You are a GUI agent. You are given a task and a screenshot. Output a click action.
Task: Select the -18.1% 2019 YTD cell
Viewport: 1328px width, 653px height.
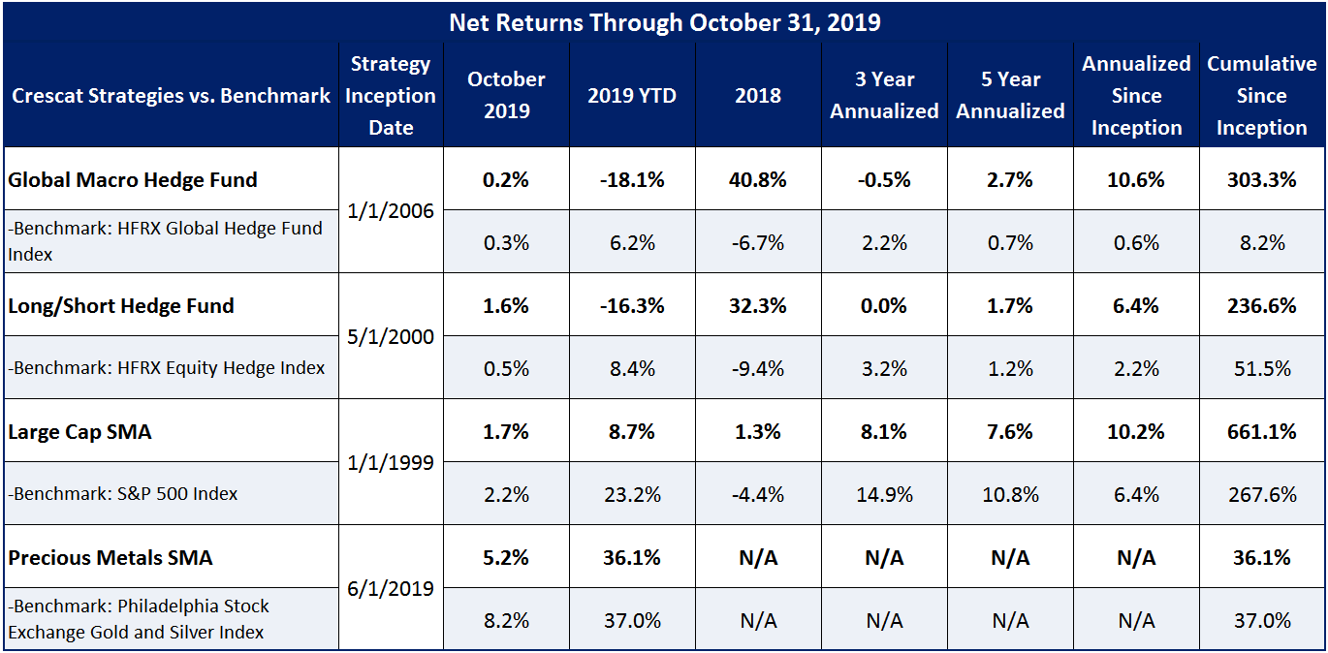tap(632, 179)
